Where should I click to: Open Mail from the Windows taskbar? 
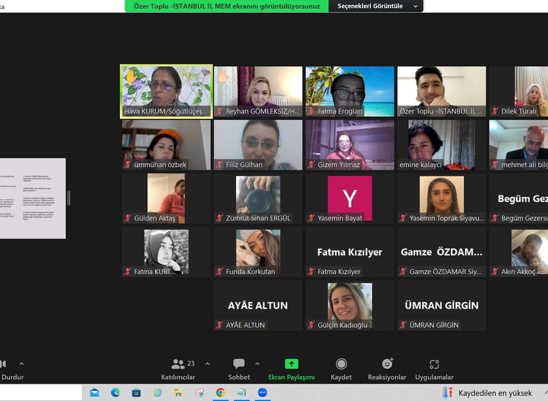(94, 393)
